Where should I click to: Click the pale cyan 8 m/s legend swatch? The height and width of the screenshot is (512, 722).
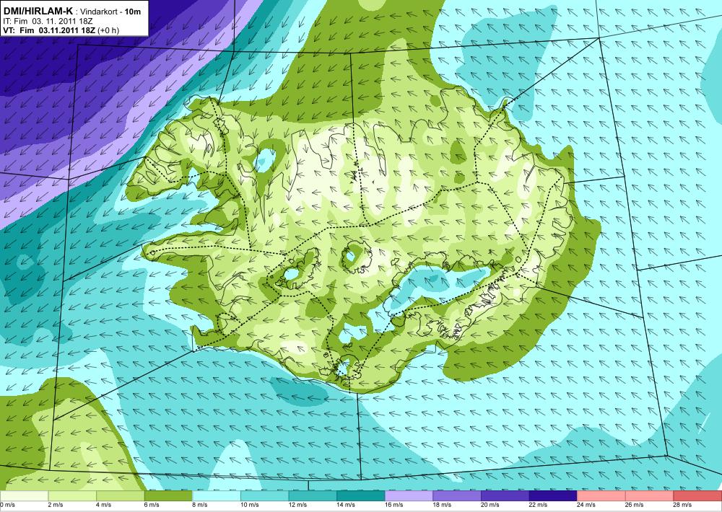[217, 496]
